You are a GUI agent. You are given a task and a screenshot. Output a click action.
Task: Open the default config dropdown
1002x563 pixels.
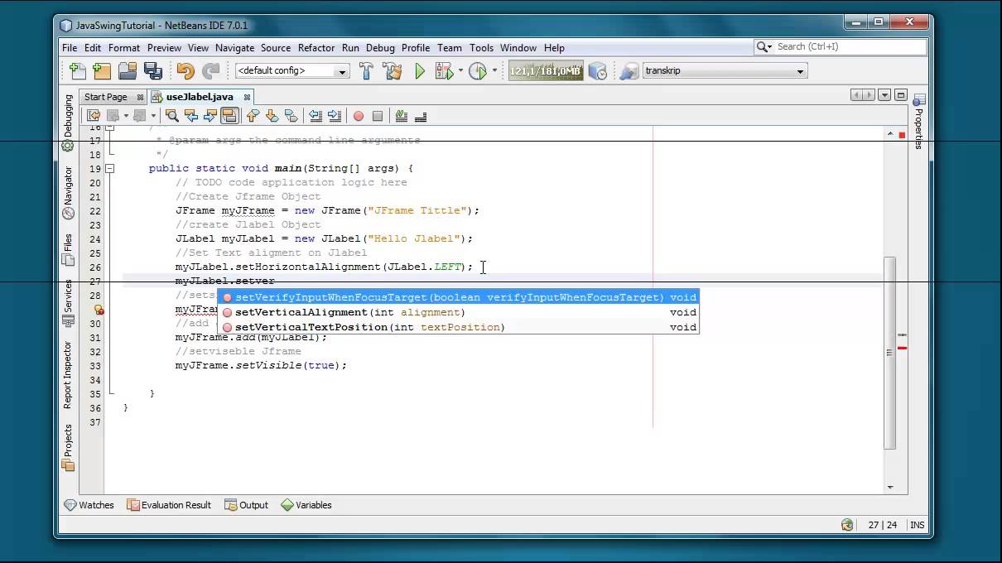[x=292, y=71]
